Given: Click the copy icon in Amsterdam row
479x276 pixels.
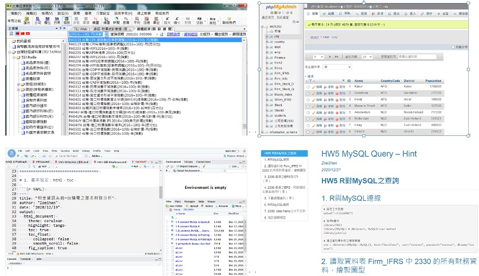Looking at the screenshot, I should (x=325, y=112).
